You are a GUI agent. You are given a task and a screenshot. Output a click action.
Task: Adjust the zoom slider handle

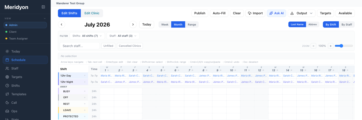tap(341, 46)
